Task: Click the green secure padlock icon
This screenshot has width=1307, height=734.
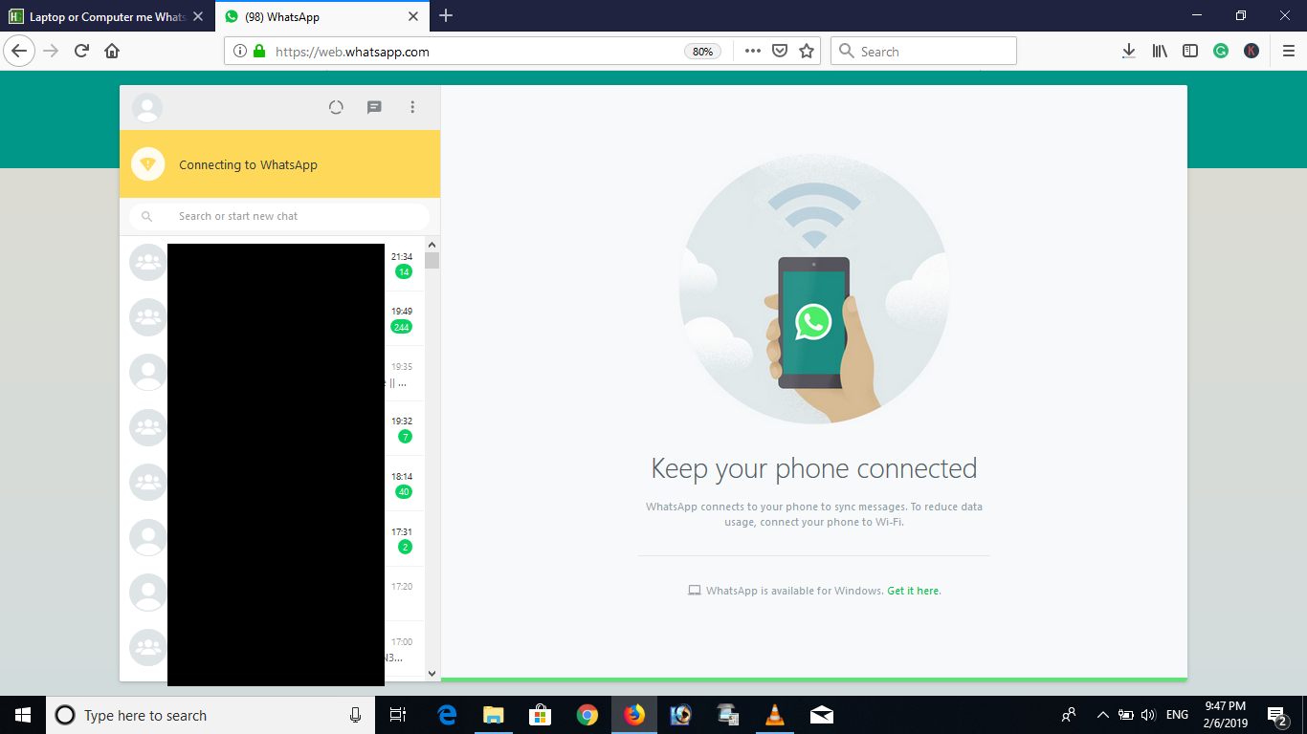Action: coord(259,52)
